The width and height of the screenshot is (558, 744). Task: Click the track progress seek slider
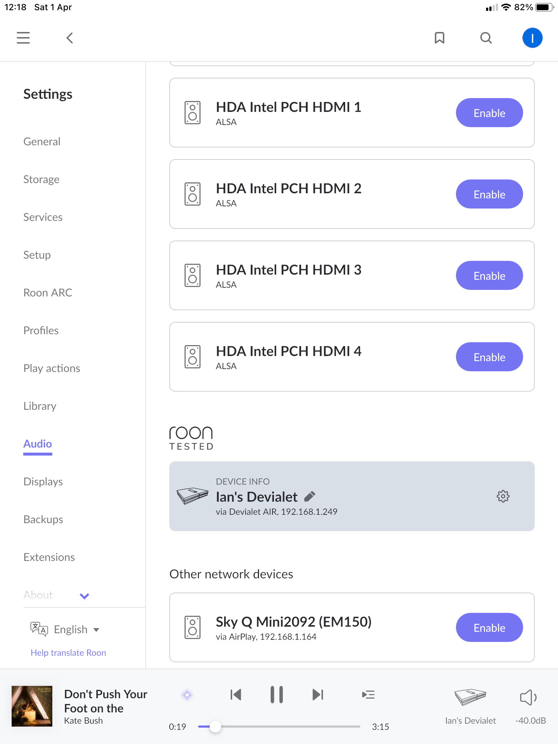pyautogui.click(x=279, y=727)
